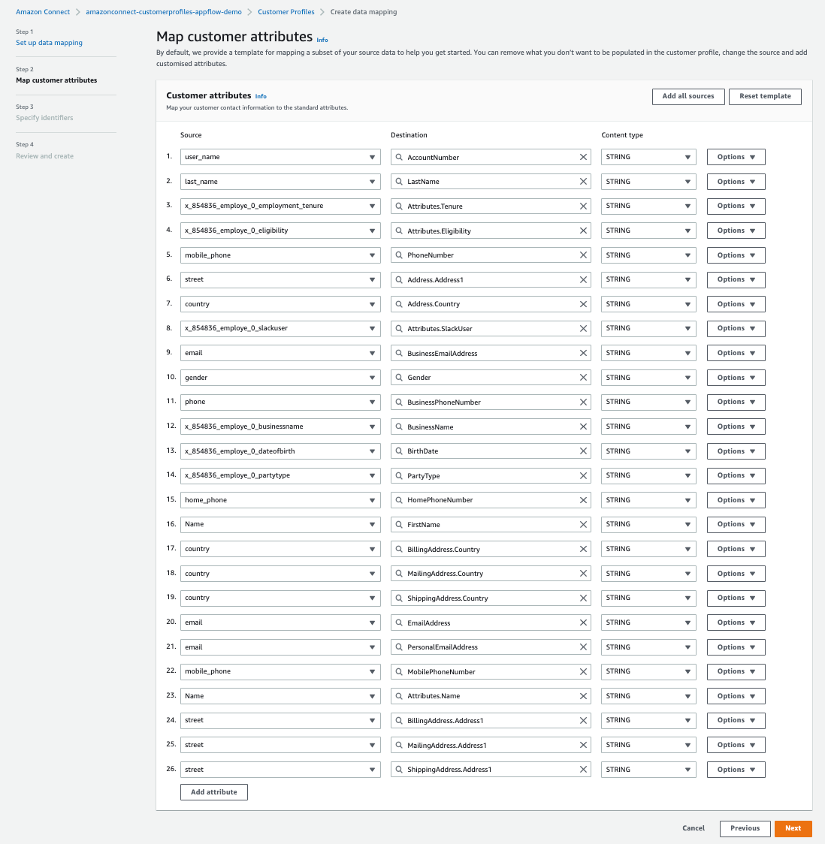
Task: Clear the Gender destination field
Action: point(583,378)
